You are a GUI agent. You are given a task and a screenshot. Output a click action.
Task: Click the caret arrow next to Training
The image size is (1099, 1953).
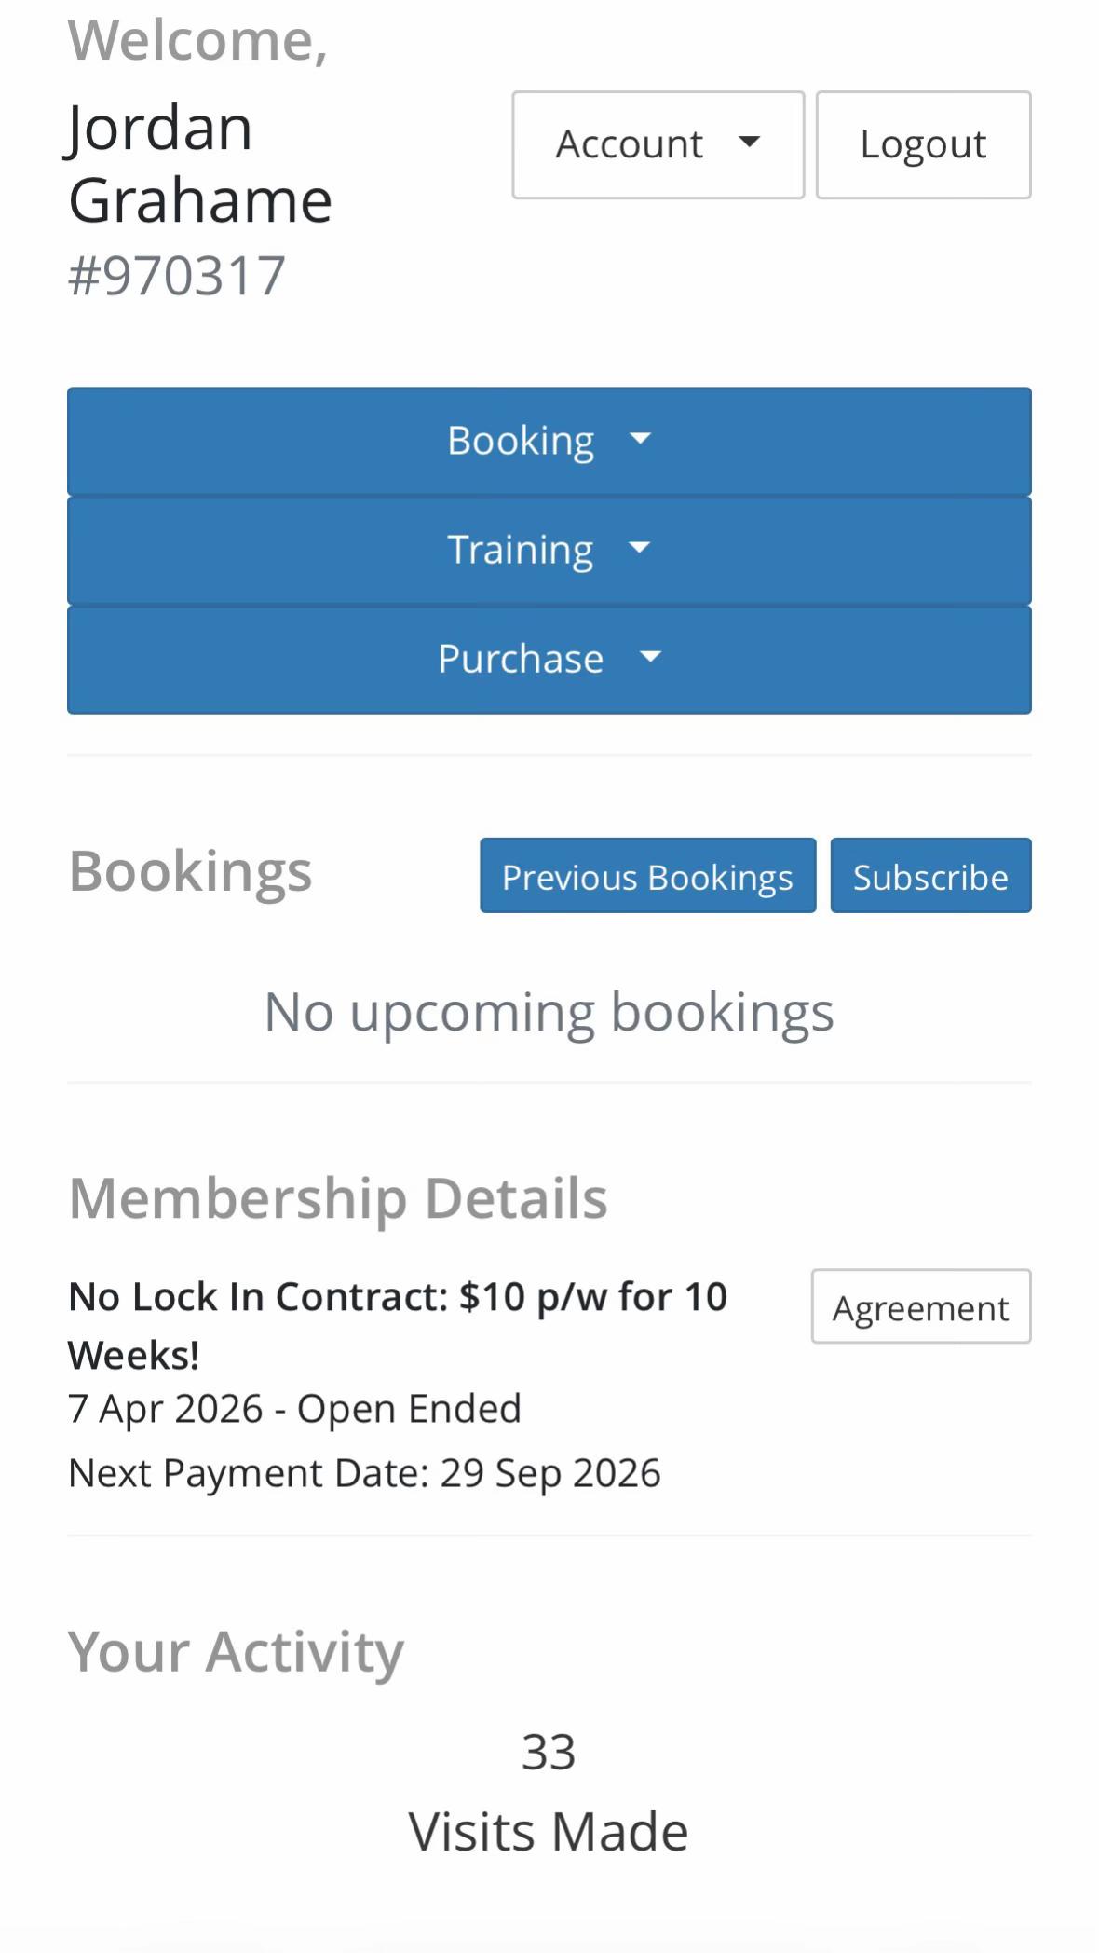(639, 547)
